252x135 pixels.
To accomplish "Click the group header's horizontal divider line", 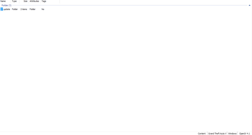I will (126, 5).
